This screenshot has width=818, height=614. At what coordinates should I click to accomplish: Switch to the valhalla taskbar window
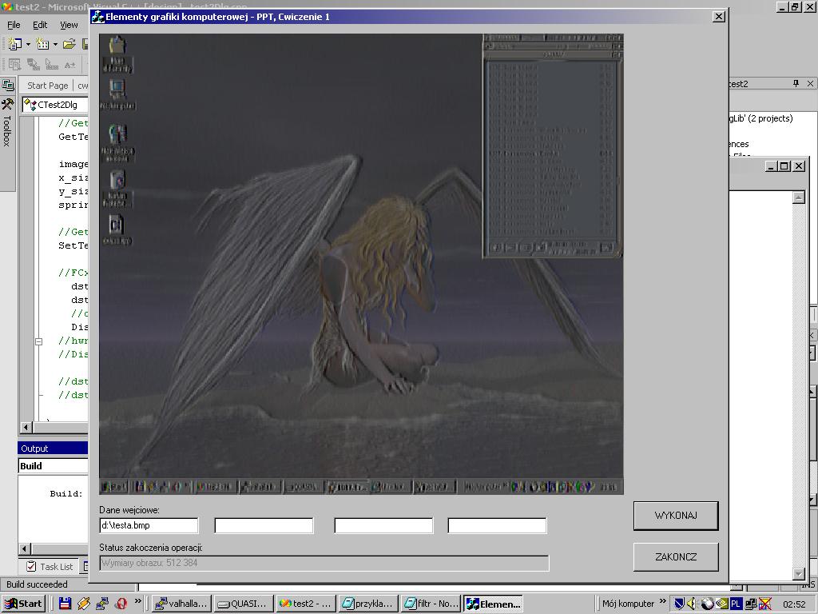point(182,604)
